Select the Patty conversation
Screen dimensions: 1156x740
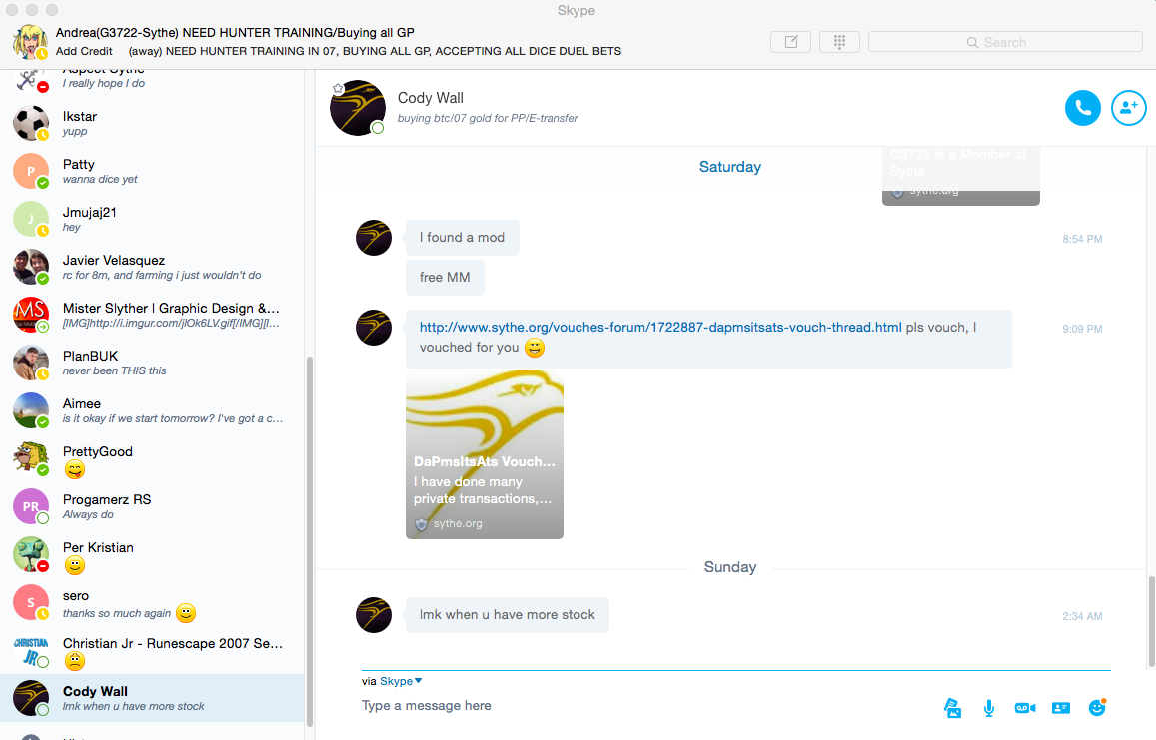coord(152,171)
